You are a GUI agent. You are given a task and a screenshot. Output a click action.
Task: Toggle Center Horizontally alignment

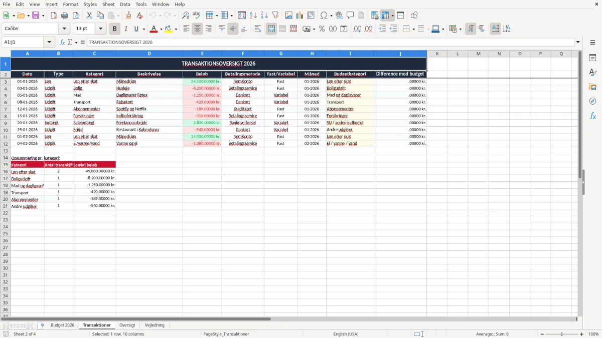pos(197,29)
